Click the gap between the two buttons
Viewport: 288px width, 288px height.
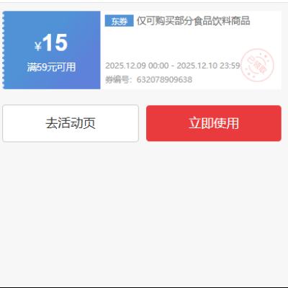(143, 123)
